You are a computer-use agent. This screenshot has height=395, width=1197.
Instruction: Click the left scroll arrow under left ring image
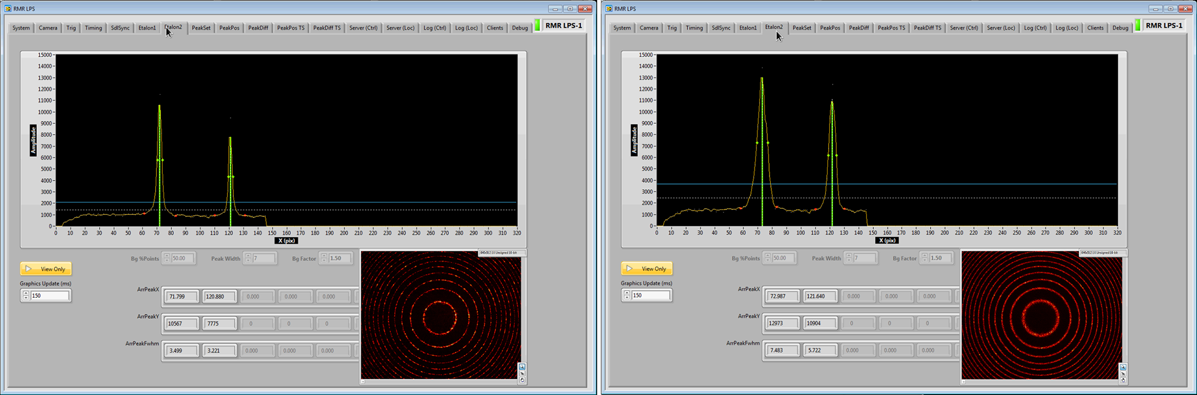[x=363, y=382]
